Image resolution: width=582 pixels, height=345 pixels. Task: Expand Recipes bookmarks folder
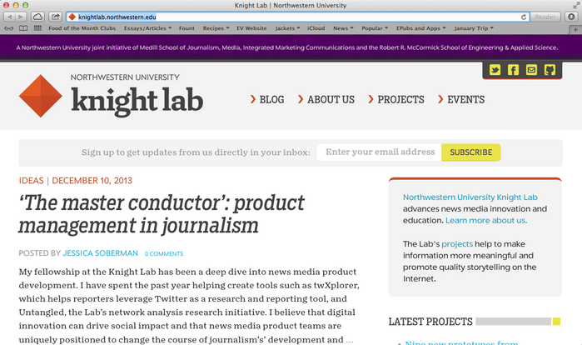pyautogui.click(x=216, y=28)
